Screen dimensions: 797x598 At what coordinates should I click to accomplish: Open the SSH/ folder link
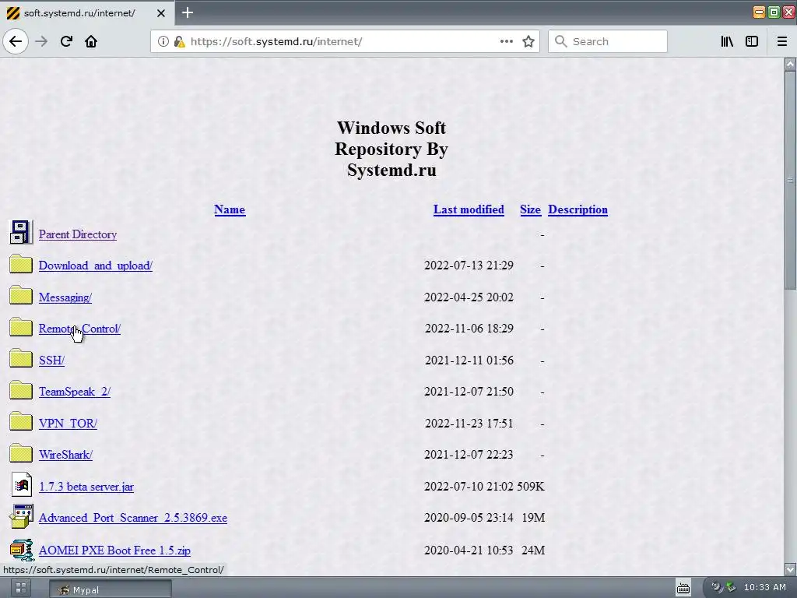(51, 361)
